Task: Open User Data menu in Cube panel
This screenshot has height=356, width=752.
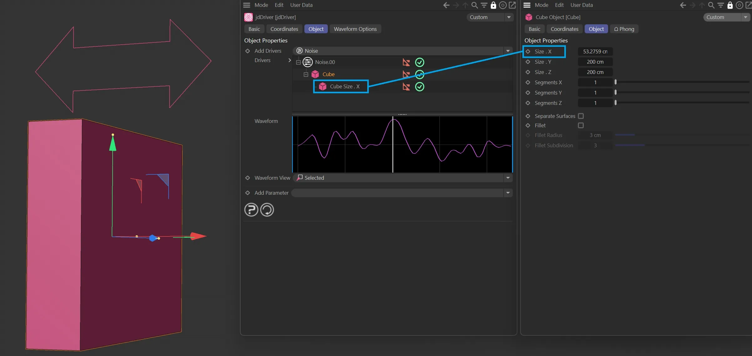Action: coord(581,5)
